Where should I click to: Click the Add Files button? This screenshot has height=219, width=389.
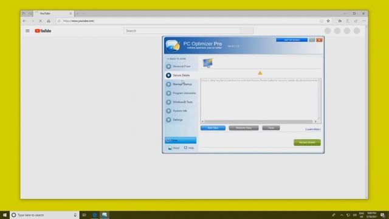coord(213,128)
